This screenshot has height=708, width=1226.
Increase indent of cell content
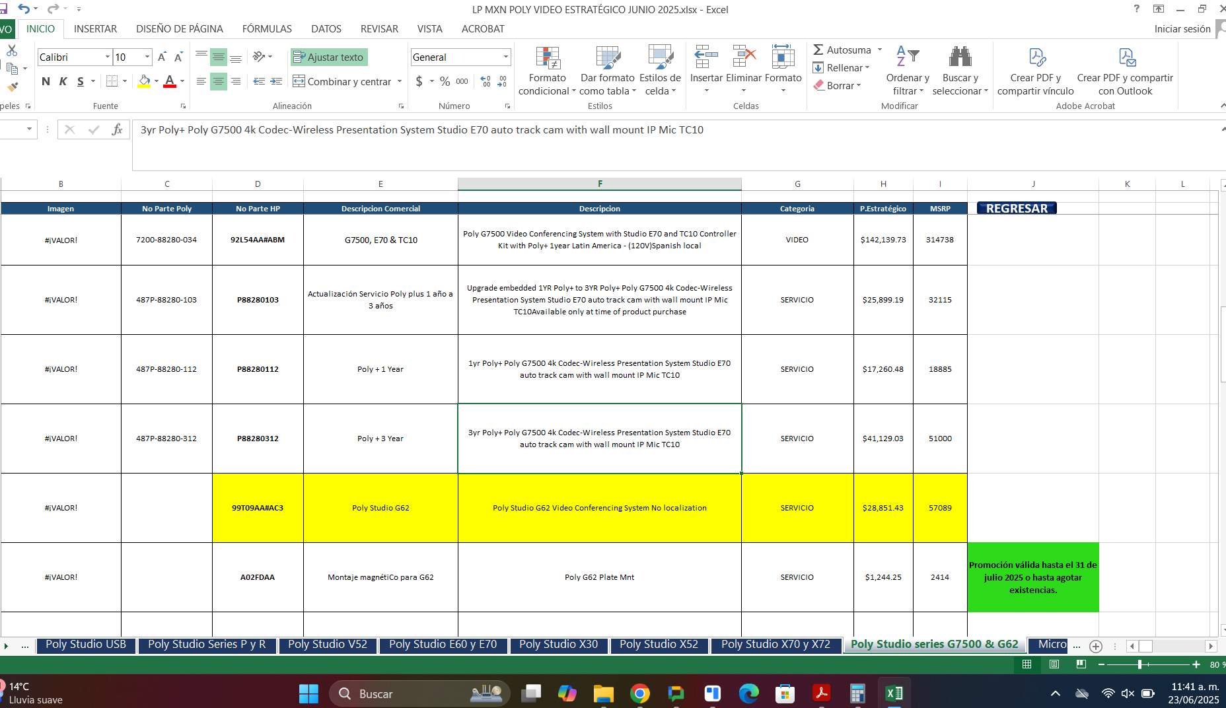click(276, 81)
